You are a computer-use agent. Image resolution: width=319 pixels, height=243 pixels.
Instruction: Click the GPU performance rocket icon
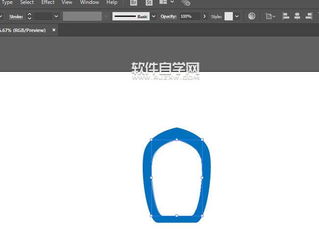(187, 2)
